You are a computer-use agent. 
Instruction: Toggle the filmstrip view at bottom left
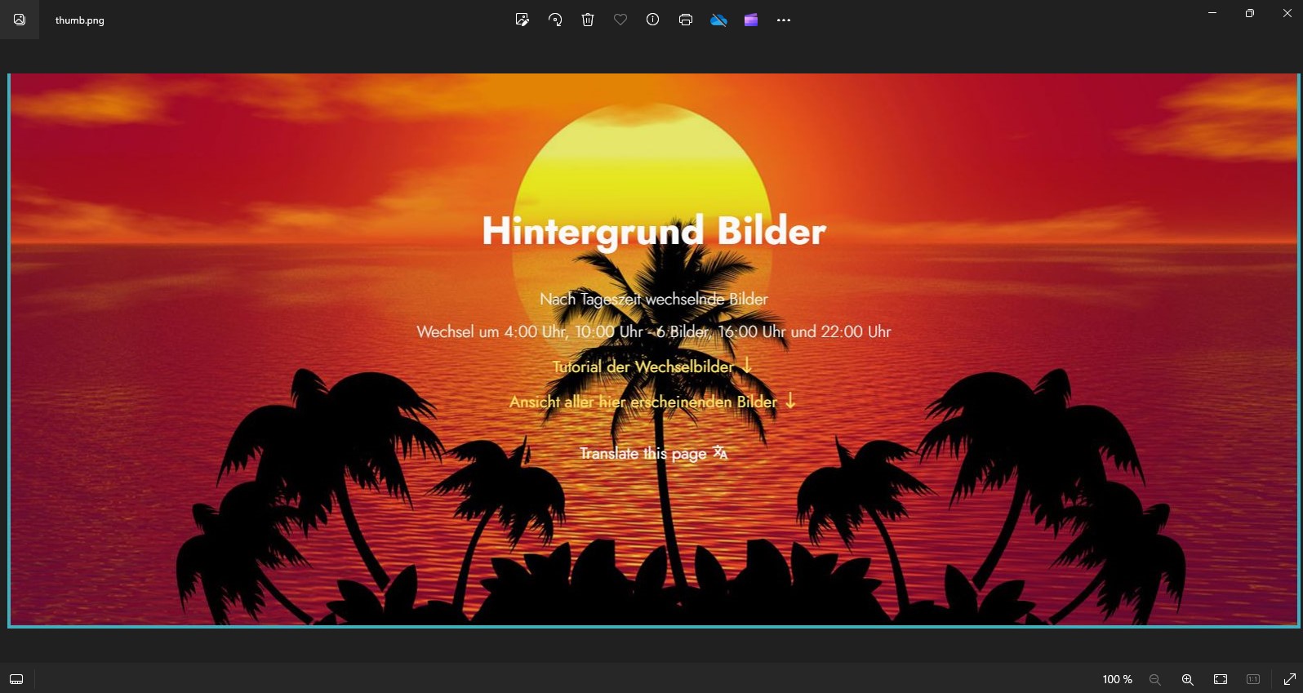(16, 679)
